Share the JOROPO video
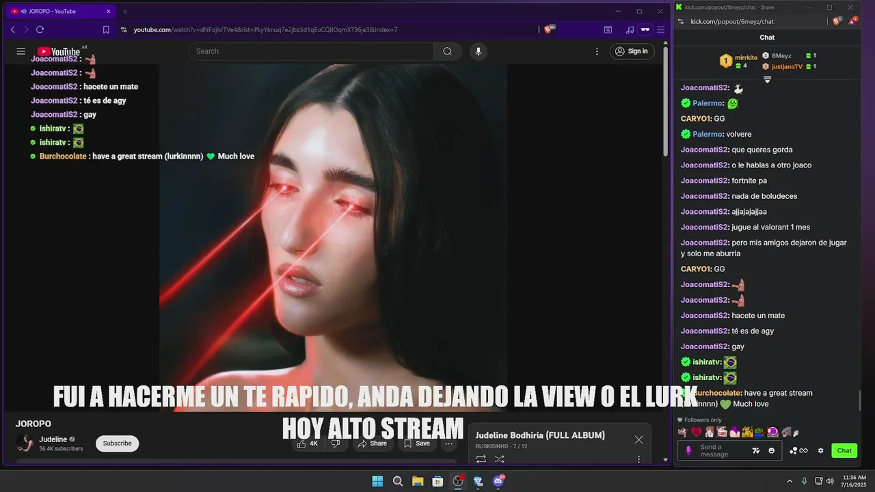 (373, 443)
